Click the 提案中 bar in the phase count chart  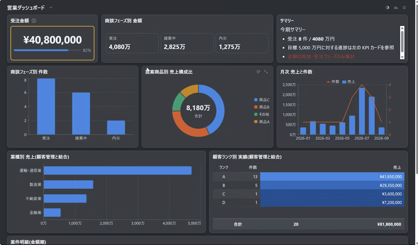tap(81, 113)
